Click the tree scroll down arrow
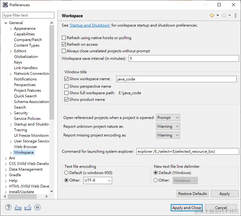The width and height of the screenshot is (241, 216). 52,191
